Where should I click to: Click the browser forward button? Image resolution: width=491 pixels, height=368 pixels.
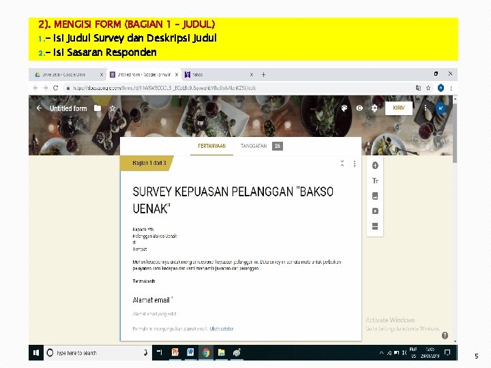point(46,88)
